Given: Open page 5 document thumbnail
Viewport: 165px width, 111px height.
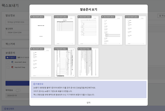Looking at the screenshot, I should coord(135,30).
